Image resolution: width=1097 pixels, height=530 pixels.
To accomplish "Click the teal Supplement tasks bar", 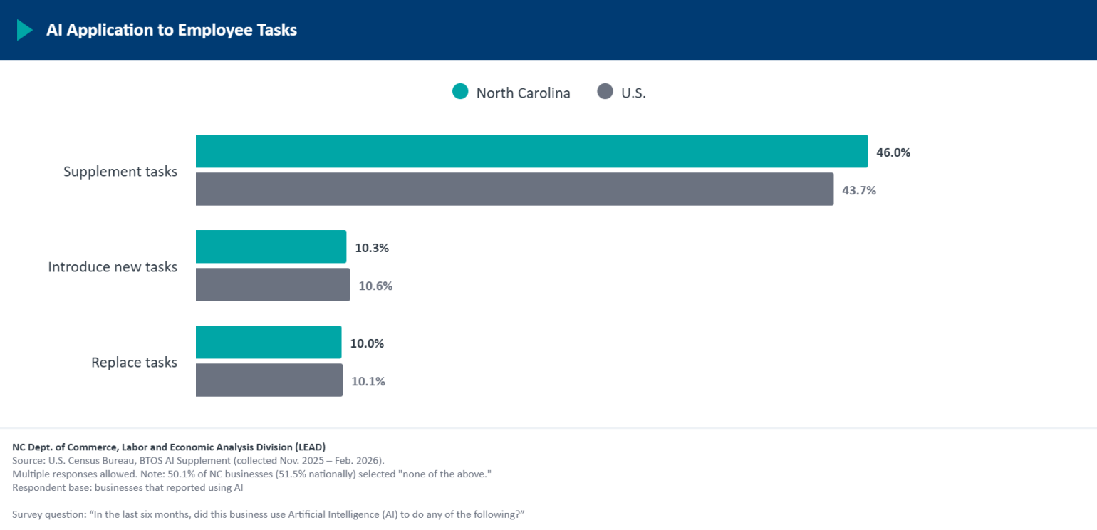I will pos(532,151).
